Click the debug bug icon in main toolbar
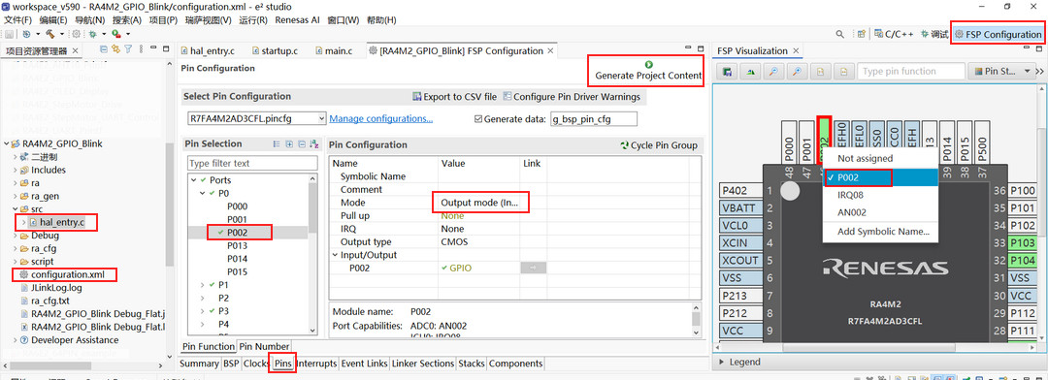Image resolution: width=1048 pixels, height=380 pixels. pyautogui.click(x=93, y=34)
